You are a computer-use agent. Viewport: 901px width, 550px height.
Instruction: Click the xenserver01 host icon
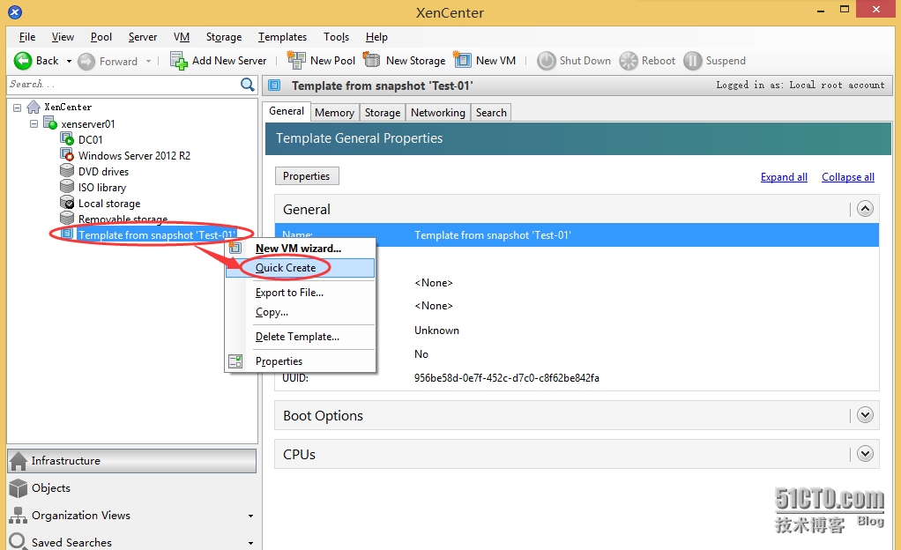click(x=50, y=123)
